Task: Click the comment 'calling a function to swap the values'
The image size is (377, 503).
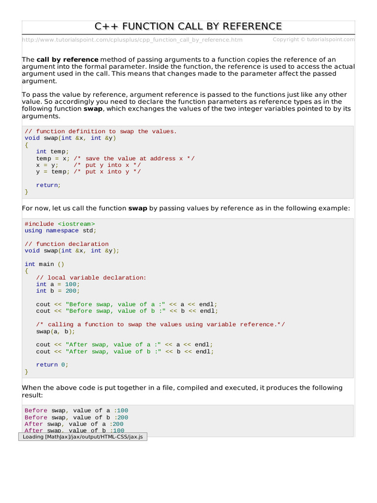Action: 161,324
